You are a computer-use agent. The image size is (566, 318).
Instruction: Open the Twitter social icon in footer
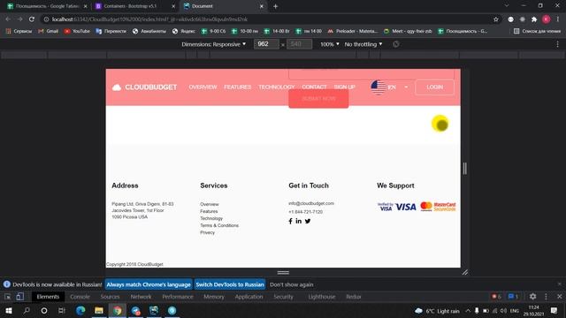[x=308, y=221]
